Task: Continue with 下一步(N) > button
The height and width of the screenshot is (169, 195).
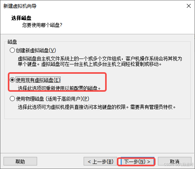Action: click(137, 162)
